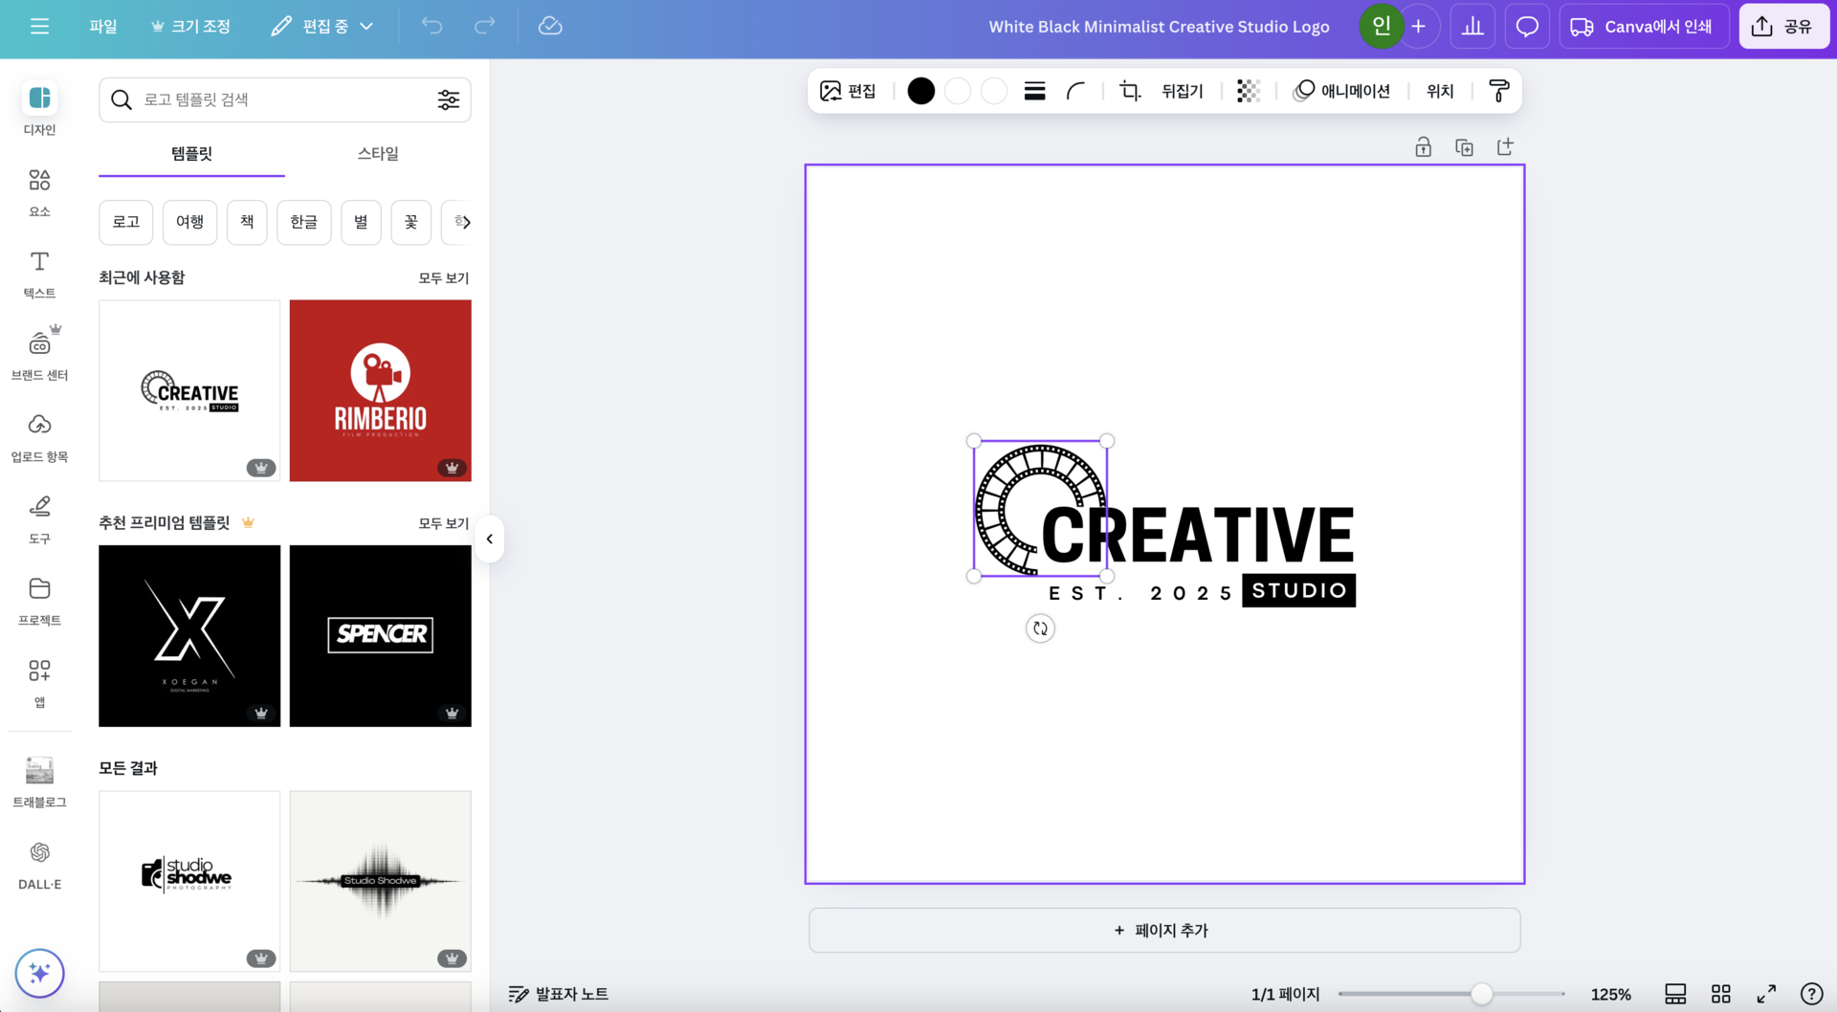Screen dimensions: 1837x1012
Task: Click the 페이지 추가 button
Action: 1163,930
